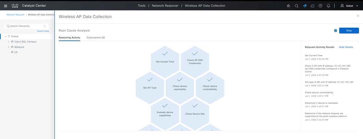Expand the Cisco BGL Campus node

[x=9, y=42]
